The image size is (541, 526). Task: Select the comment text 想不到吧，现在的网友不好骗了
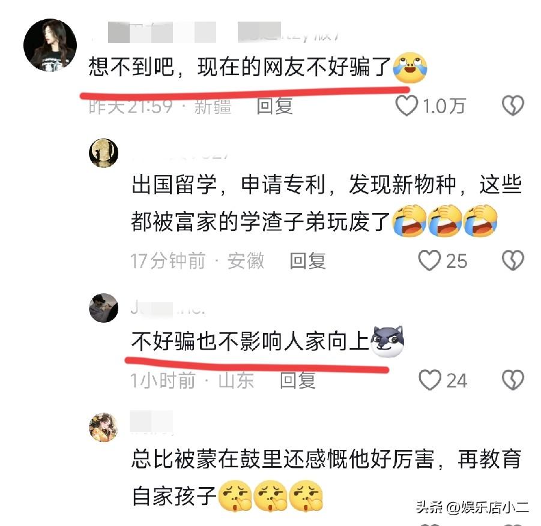point(240,67)
